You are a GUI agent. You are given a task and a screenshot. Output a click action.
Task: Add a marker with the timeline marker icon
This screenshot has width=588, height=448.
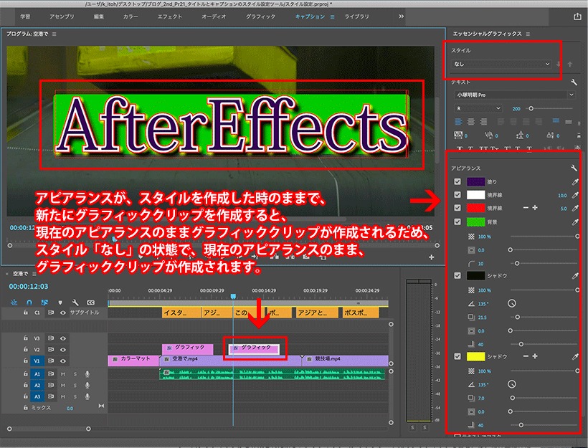click(60, 302)
